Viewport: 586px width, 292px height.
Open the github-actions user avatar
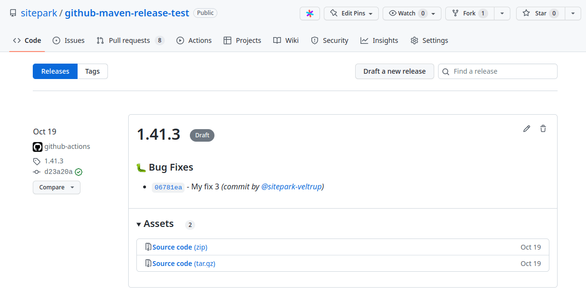[x=37, y=146]
